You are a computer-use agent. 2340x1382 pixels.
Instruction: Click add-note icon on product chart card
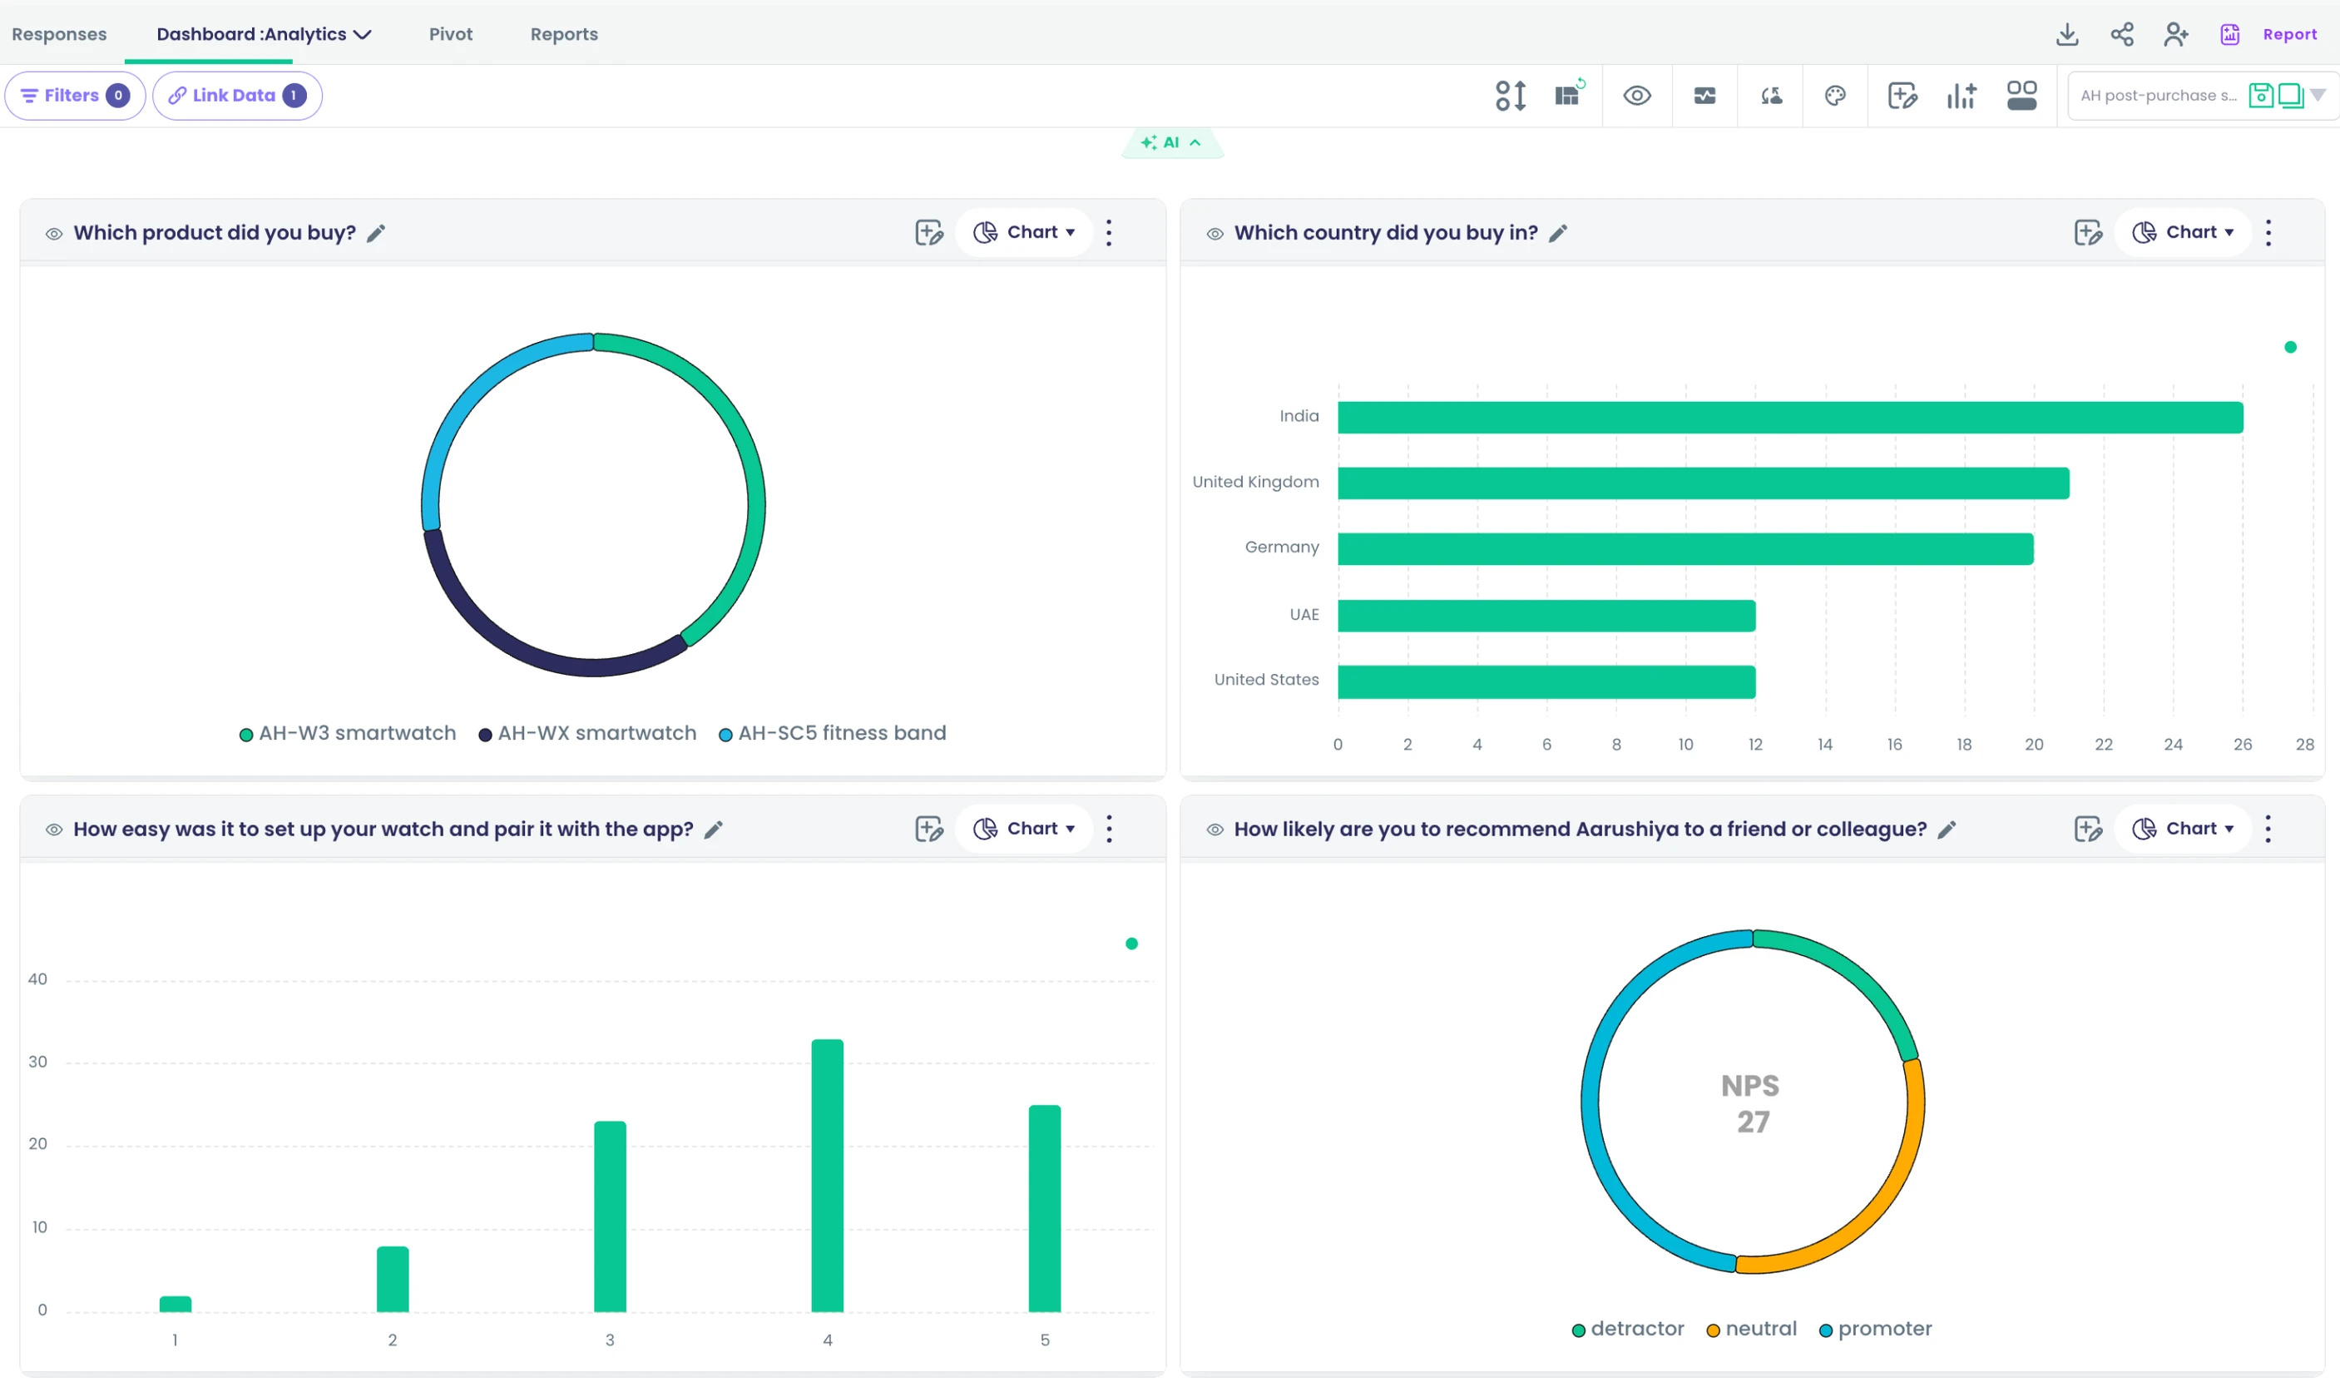click(x=929, y=232)
